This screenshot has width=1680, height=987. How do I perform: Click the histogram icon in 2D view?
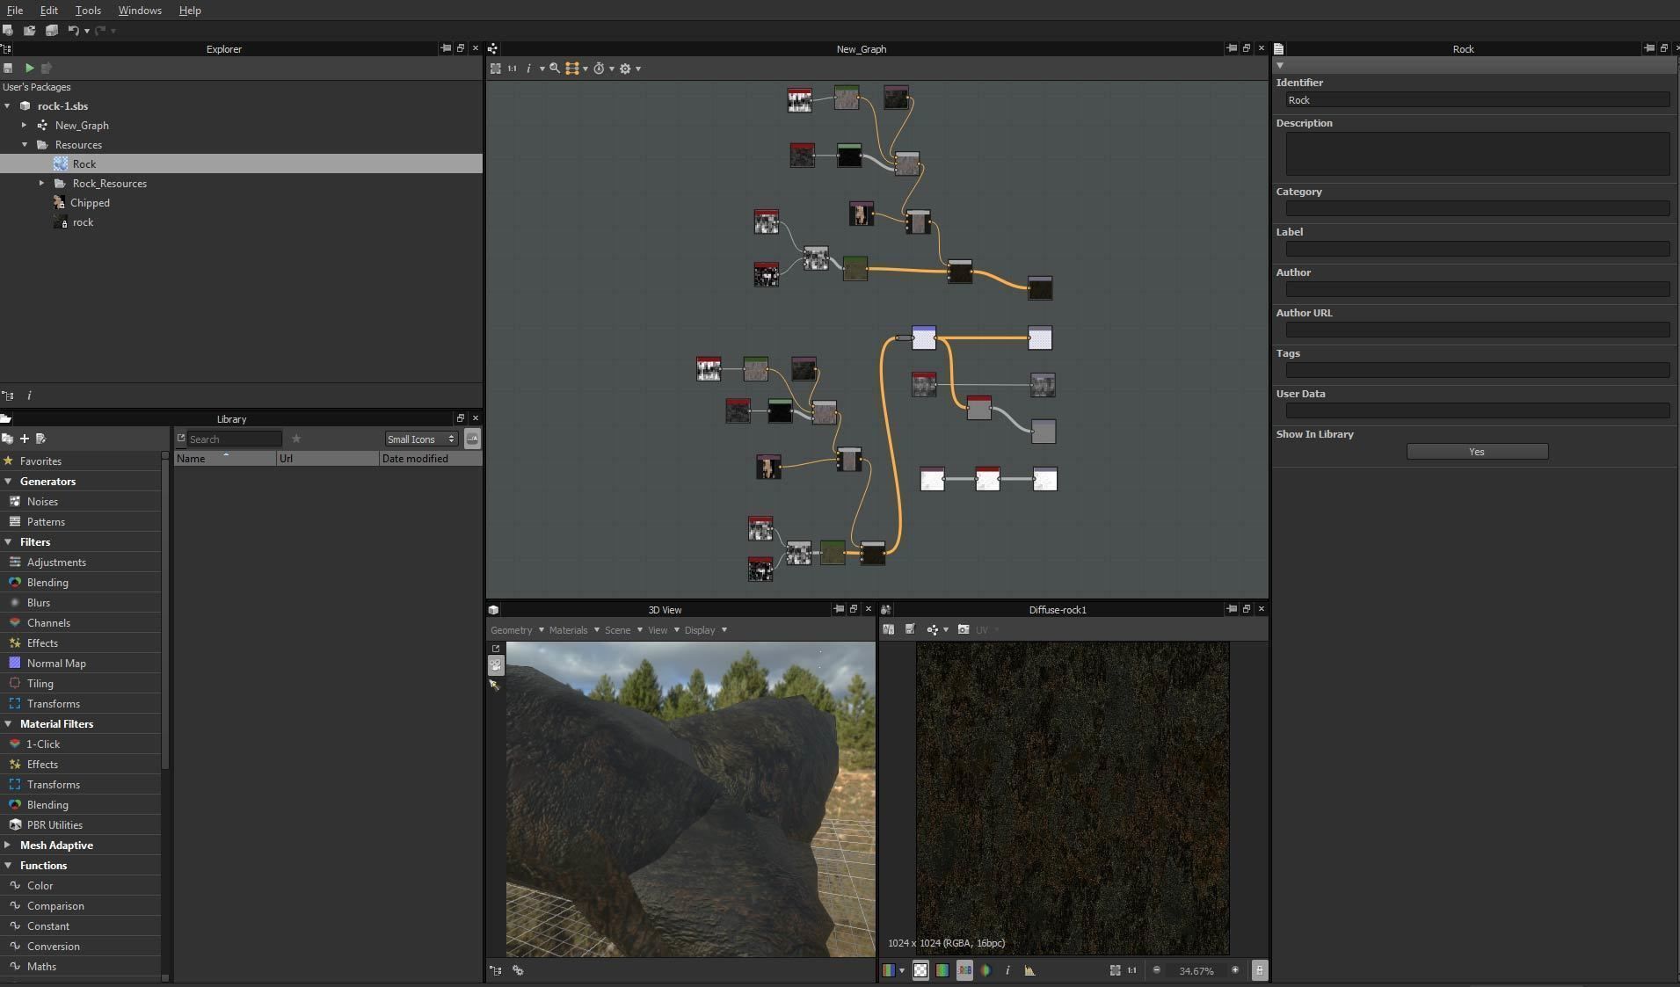point(1029,970)
